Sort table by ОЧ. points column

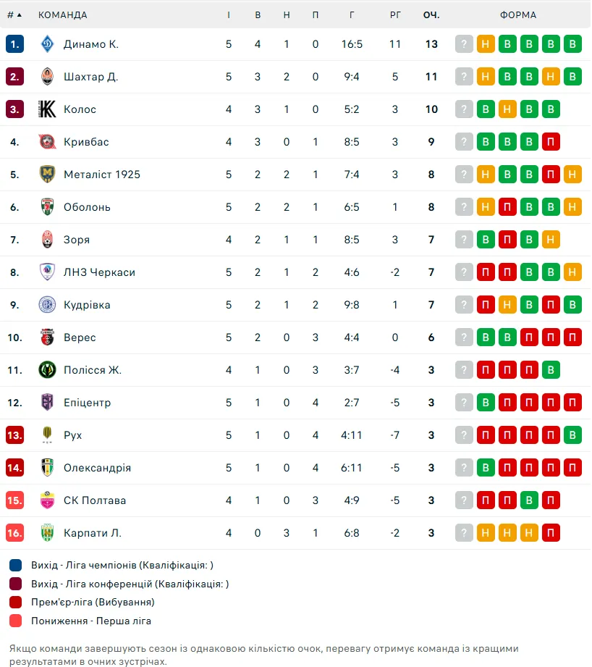pos(431,15)
